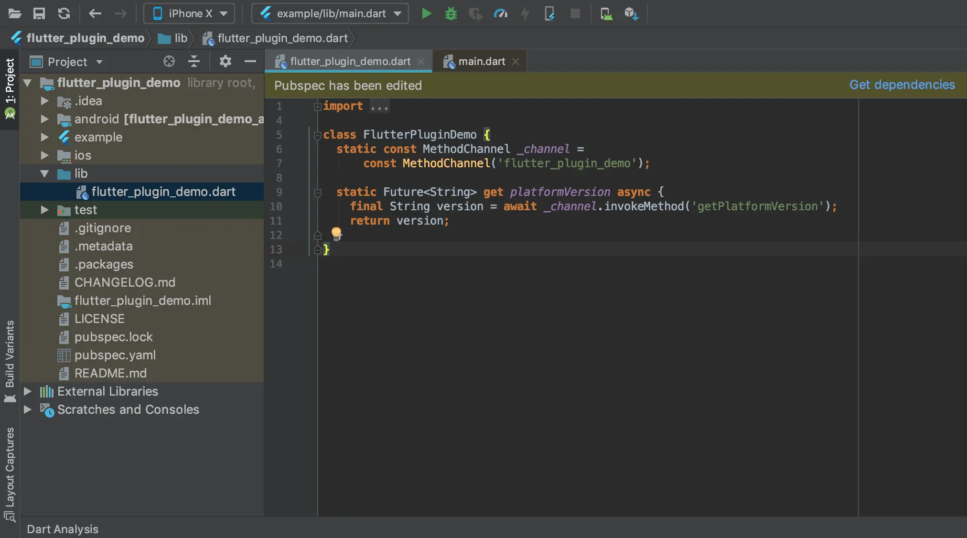
Task: Expand the android folder in tree
Action: pos(44,119)
